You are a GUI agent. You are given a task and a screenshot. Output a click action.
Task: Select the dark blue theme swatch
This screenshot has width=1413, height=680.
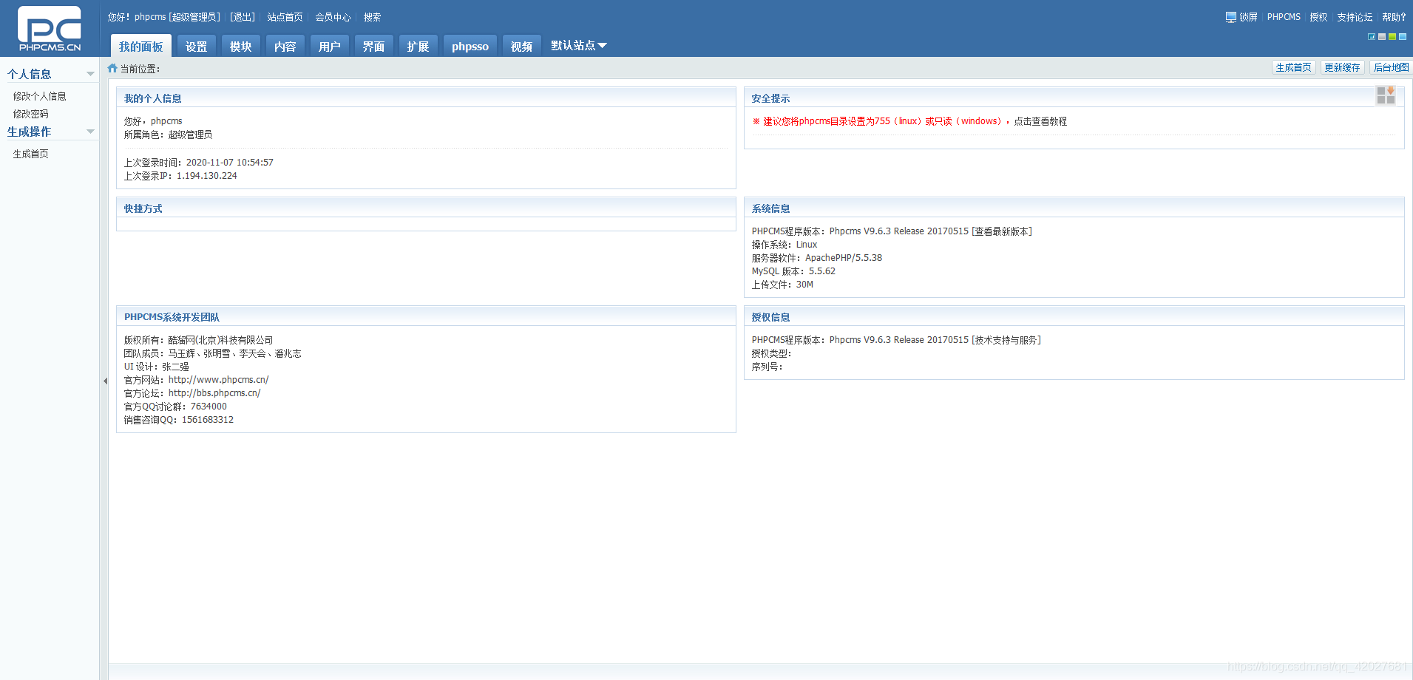(1372, 37)
